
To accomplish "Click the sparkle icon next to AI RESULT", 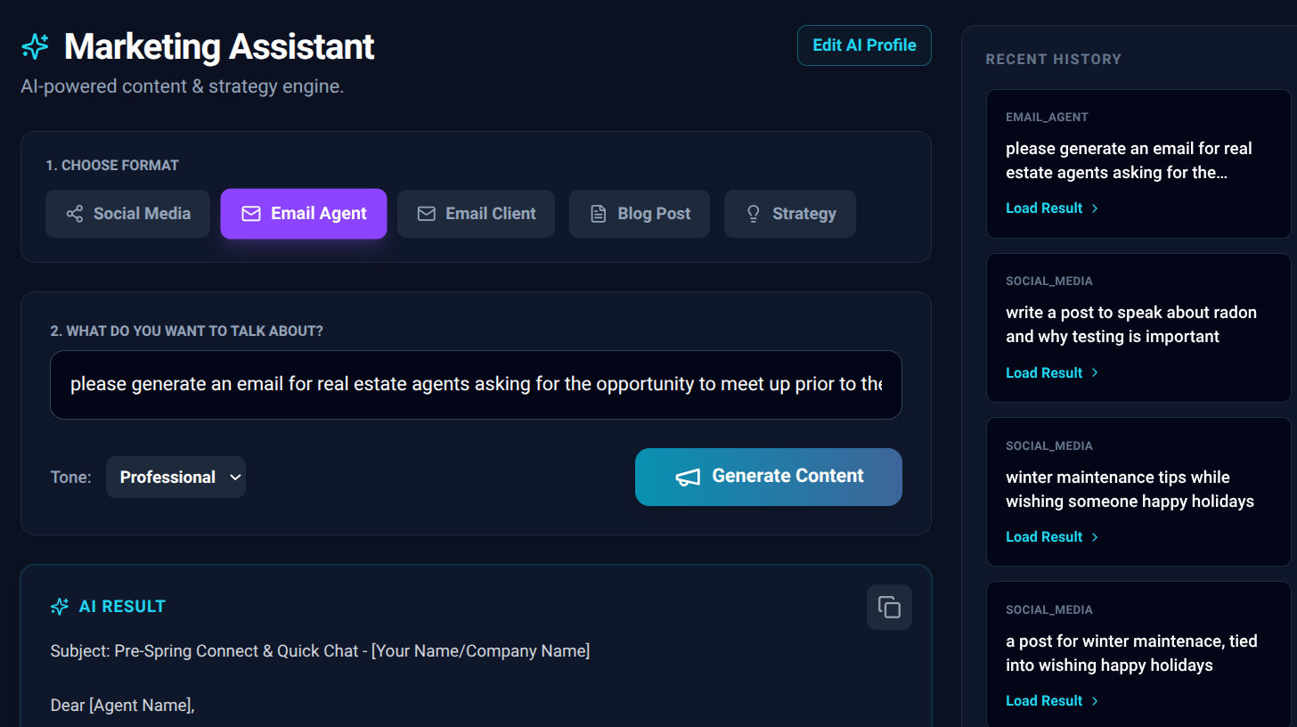I will coord(59,607).
